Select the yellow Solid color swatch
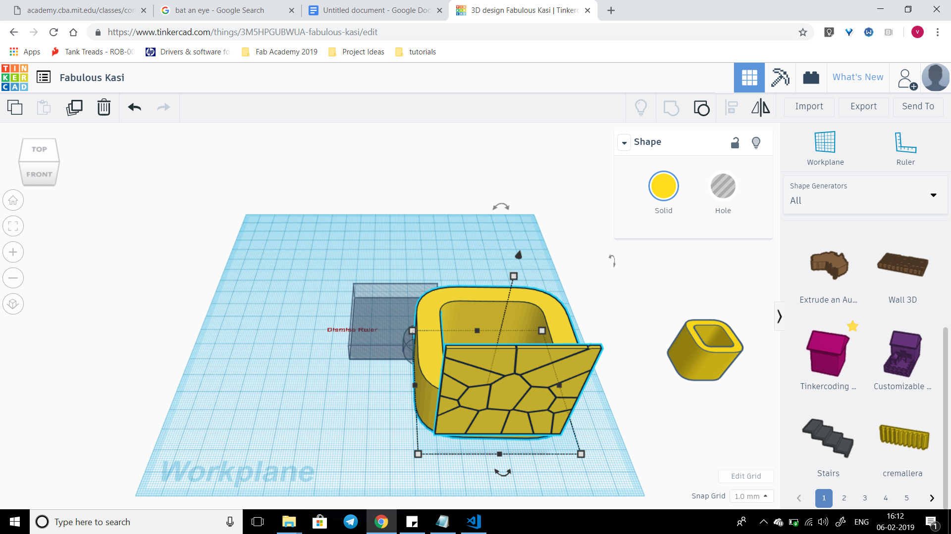The image size is (951, 534). (663, 186)
